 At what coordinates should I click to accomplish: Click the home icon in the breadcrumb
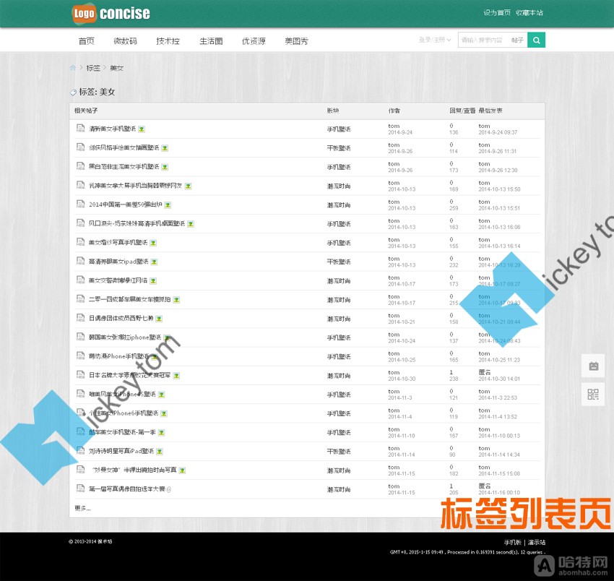click(73, 68)
